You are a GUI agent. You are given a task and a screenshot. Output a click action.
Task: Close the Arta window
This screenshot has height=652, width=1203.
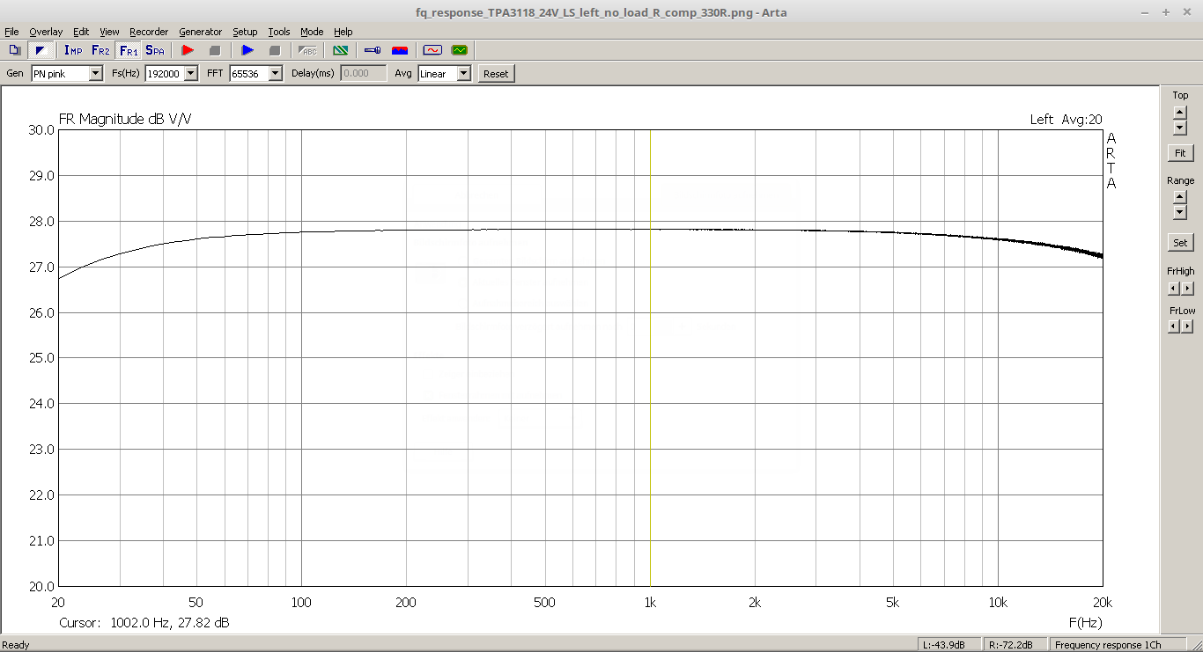tap(1186, 12)
